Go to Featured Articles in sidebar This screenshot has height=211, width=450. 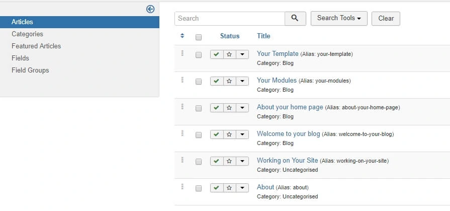click(36, 46)
